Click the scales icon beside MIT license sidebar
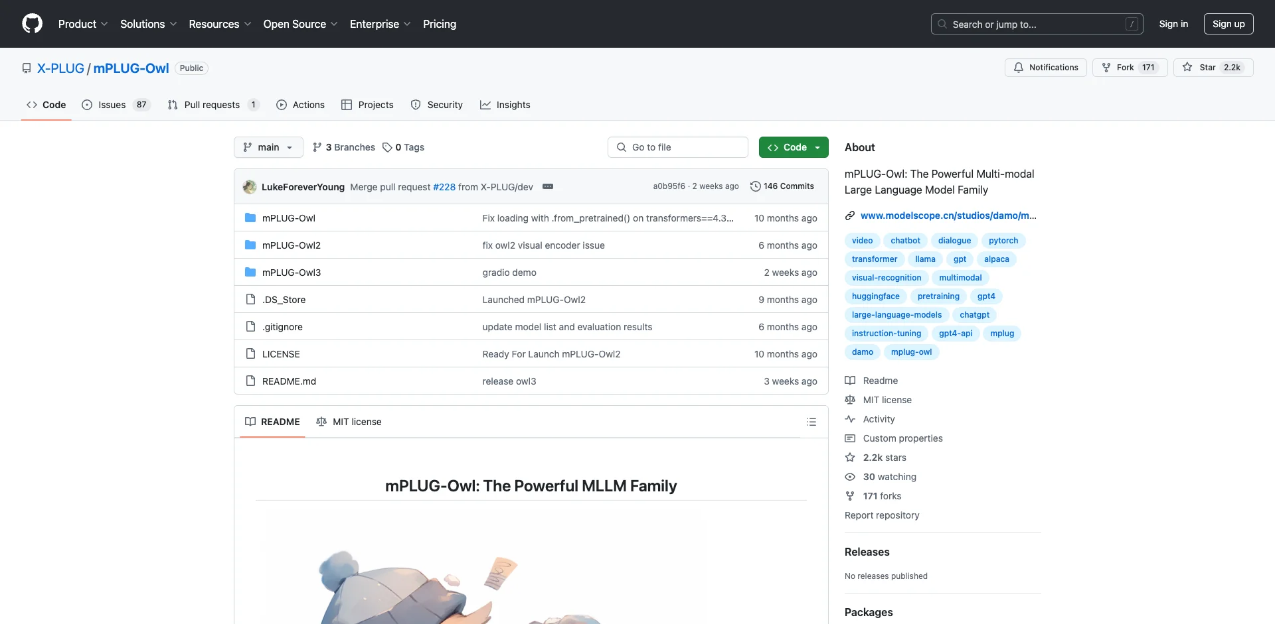 tap(850, 400)
